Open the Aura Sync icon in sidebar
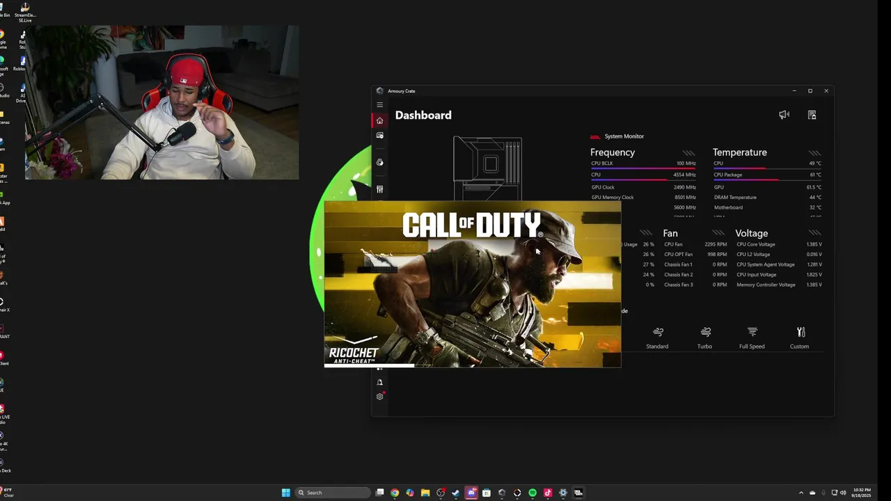 379,162
